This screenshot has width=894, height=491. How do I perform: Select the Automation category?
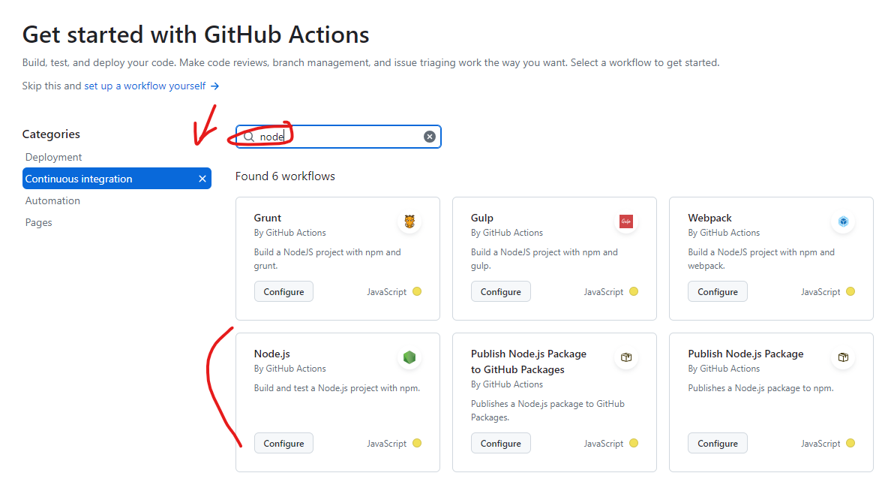[52, 200]
